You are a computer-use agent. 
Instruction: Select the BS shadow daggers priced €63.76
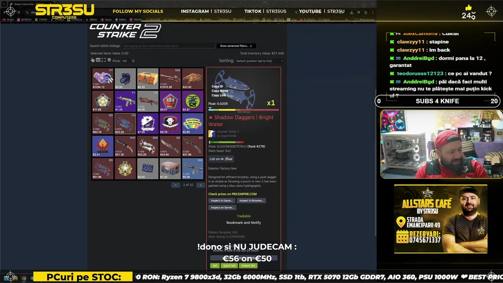103,123
